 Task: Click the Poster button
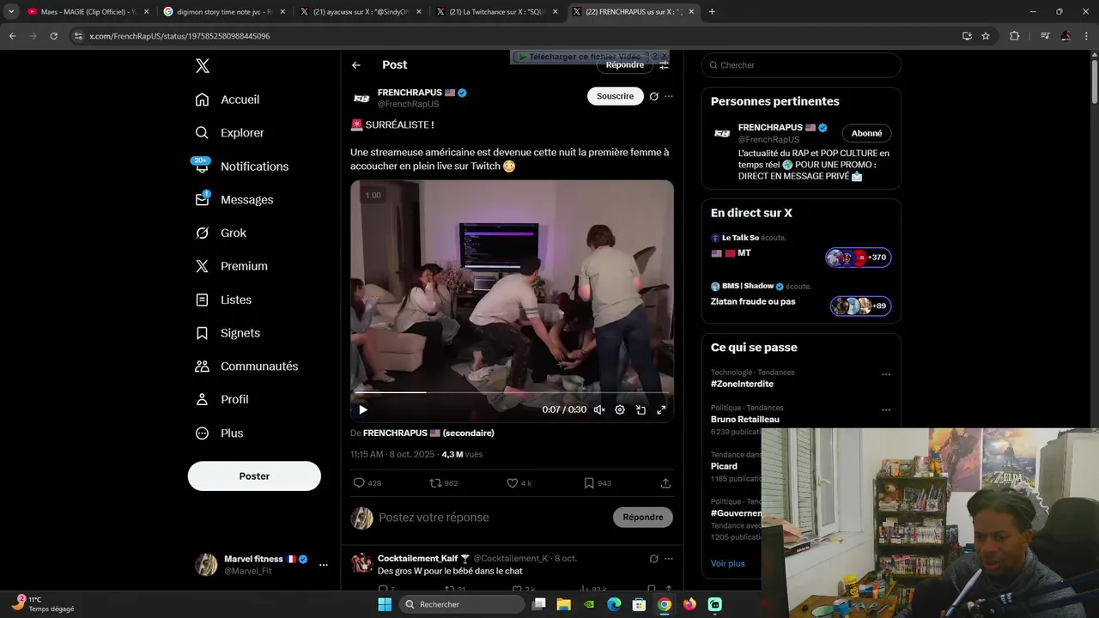[x=254, y=476]
